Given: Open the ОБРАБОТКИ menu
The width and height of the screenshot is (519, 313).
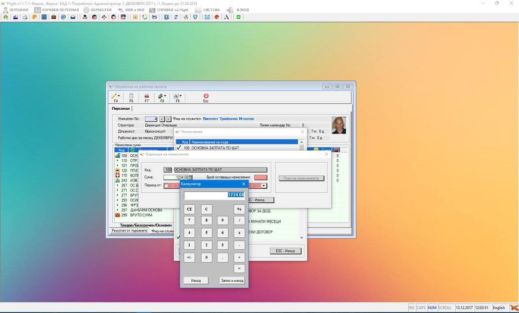Looking at the screenshot, I should coord(97,10).
